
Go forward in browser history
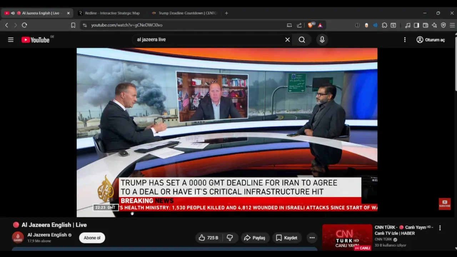tap(15, 25)
